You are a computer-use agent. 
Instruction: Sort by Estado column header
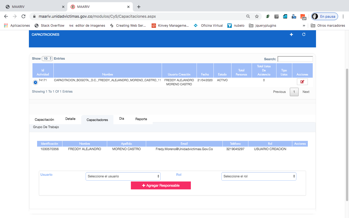tap(222, 70)
